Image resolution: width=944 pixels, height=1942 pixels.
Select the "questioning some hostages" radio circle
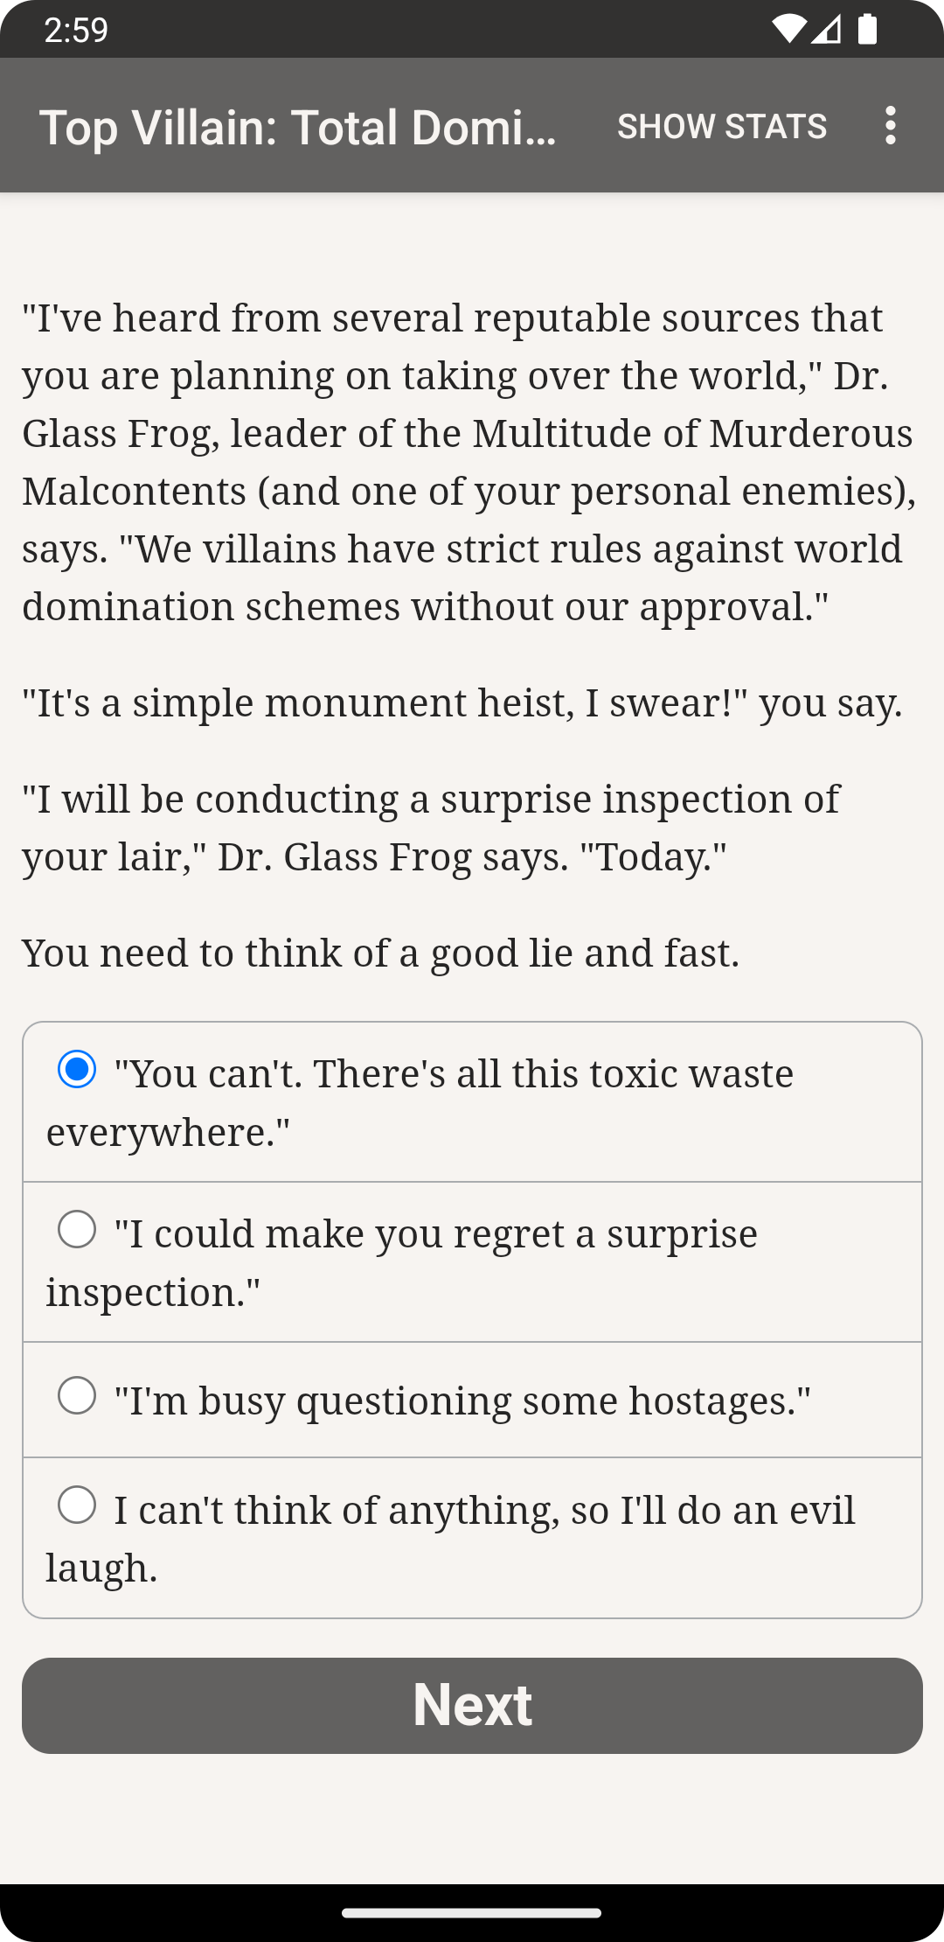[77, 1395]
